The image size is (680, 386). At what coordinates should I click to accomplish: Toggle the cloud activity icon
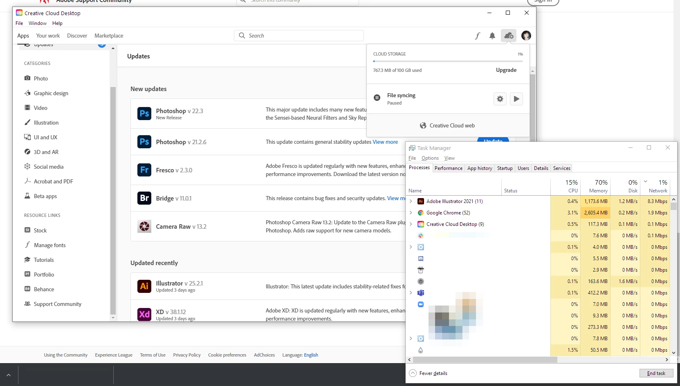(x=509, y=36)
